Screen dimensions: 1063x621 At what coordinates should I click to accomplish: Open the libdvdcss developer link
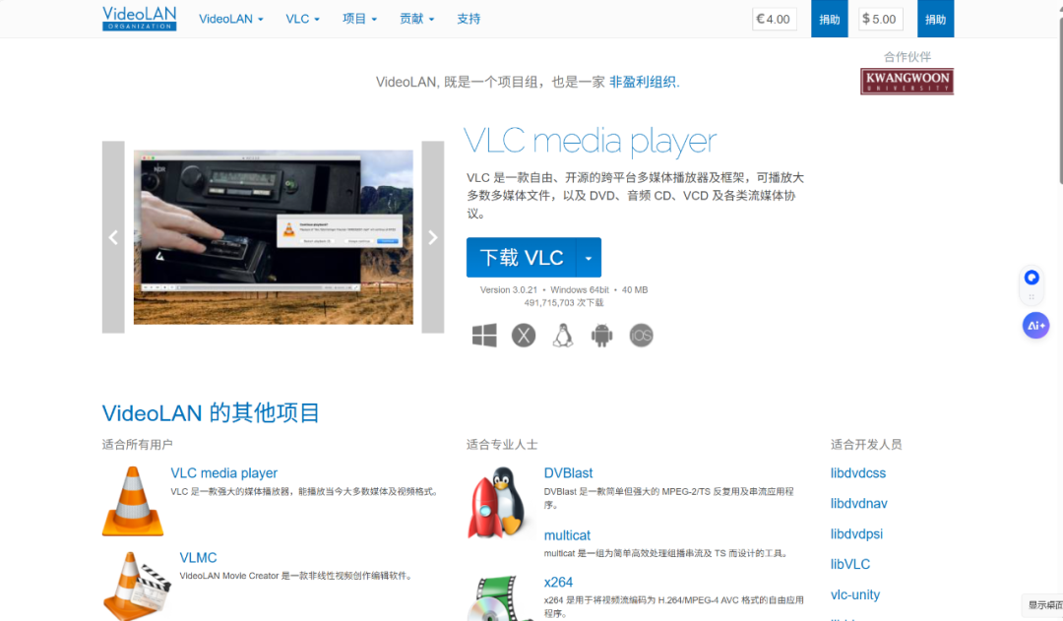pyautogui.click(x=858, y=473)
